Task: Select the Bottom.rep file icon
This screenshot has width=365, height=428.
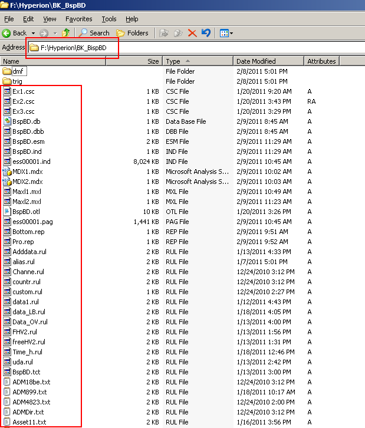Action: [7, 232]
